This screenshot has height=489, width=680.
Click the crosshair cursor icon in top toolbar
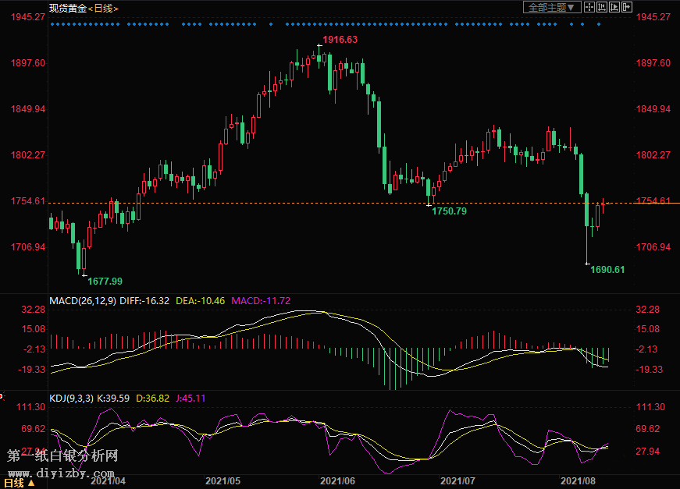(x=589, y=7)
